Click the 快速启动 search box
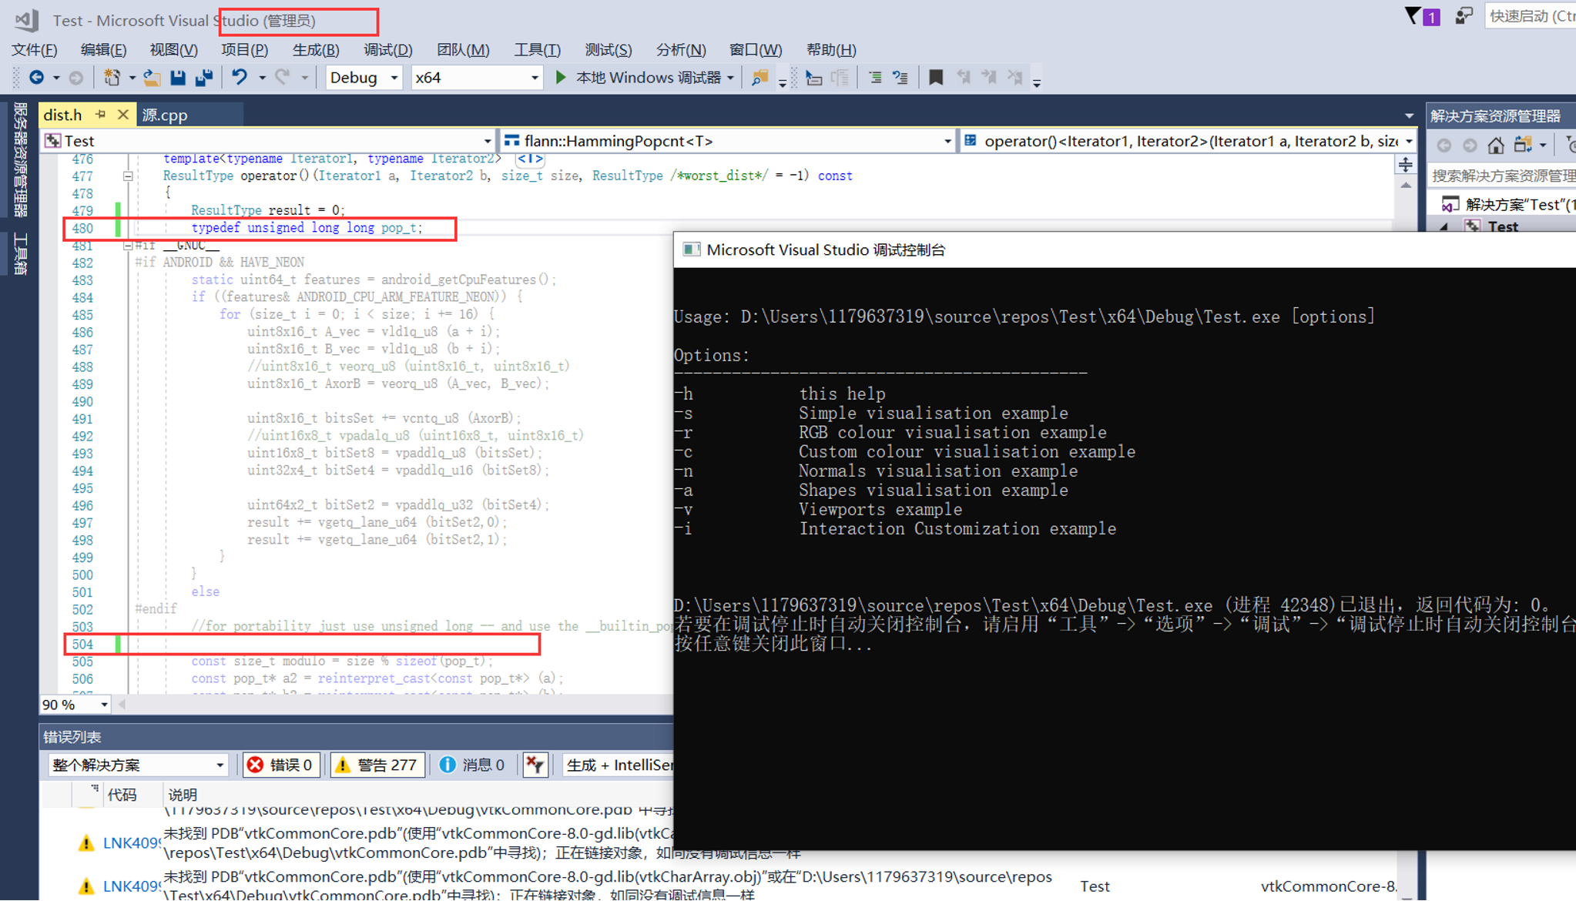Screen dimensions: 1576x901 coord(1530,16)
